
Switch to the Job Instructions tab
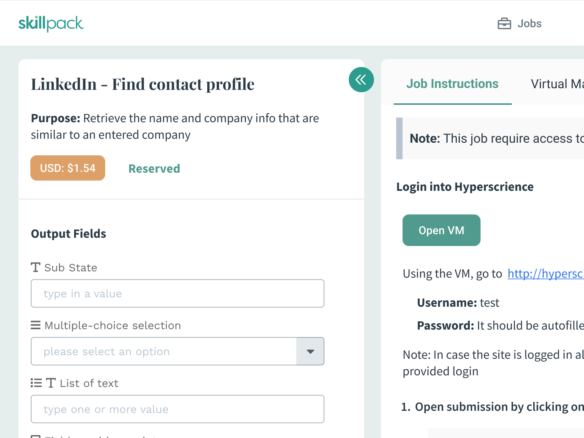pyautogui.click(x=452, y=84)
